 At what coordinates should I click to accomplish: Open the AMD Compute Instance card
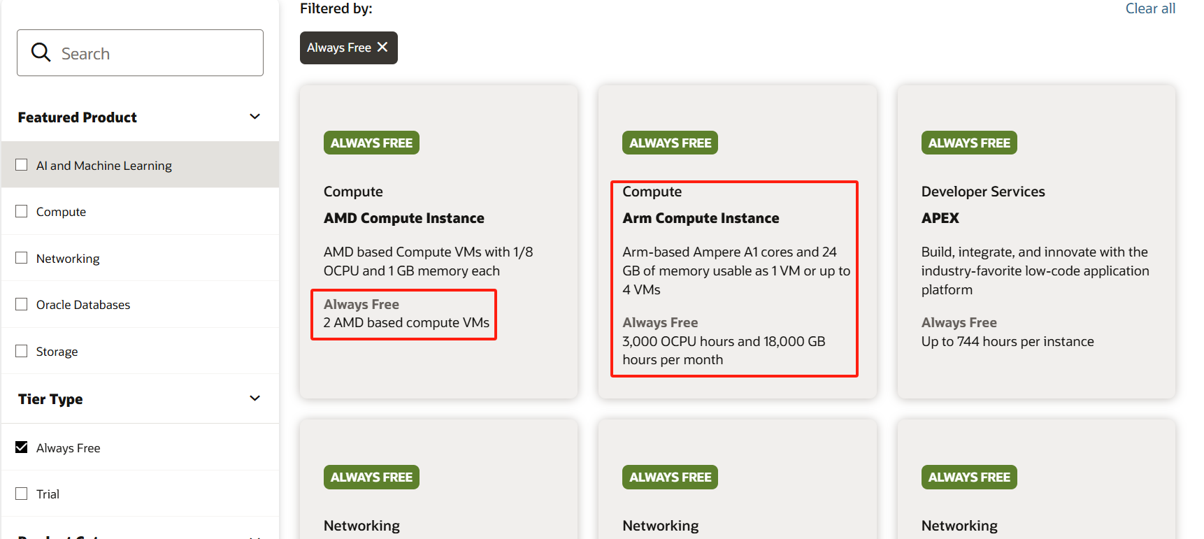403,218
